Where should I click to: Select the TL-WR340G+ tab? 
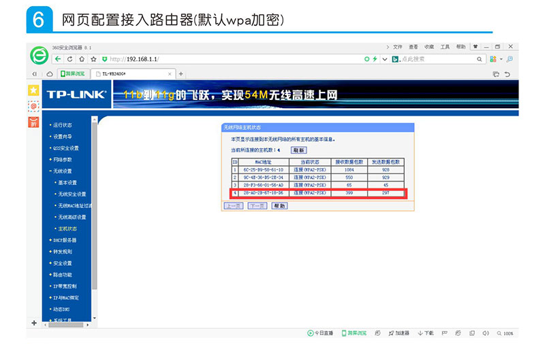click(134, 74)
